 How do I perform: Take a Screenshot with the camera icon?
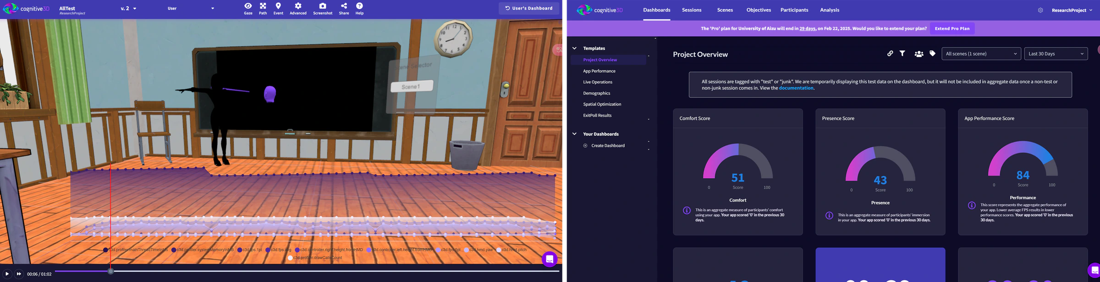(323, 8)
